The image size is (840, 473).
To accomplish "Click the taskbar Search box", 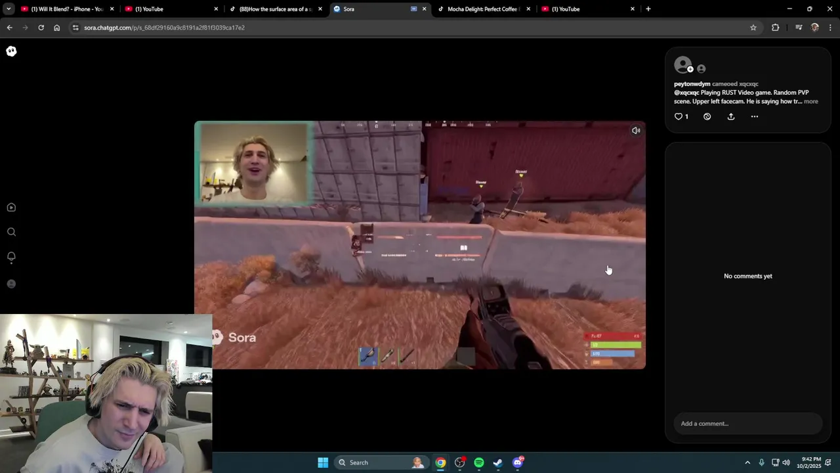I will click(381, 462).
